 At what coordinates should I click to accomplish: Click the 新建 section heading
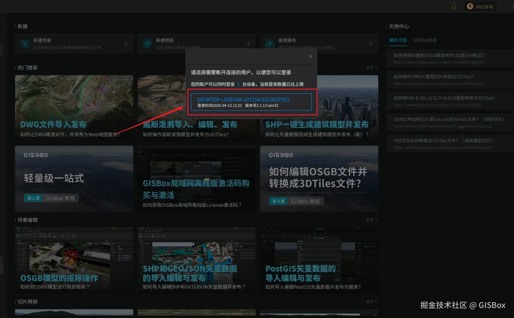[23, 26]
